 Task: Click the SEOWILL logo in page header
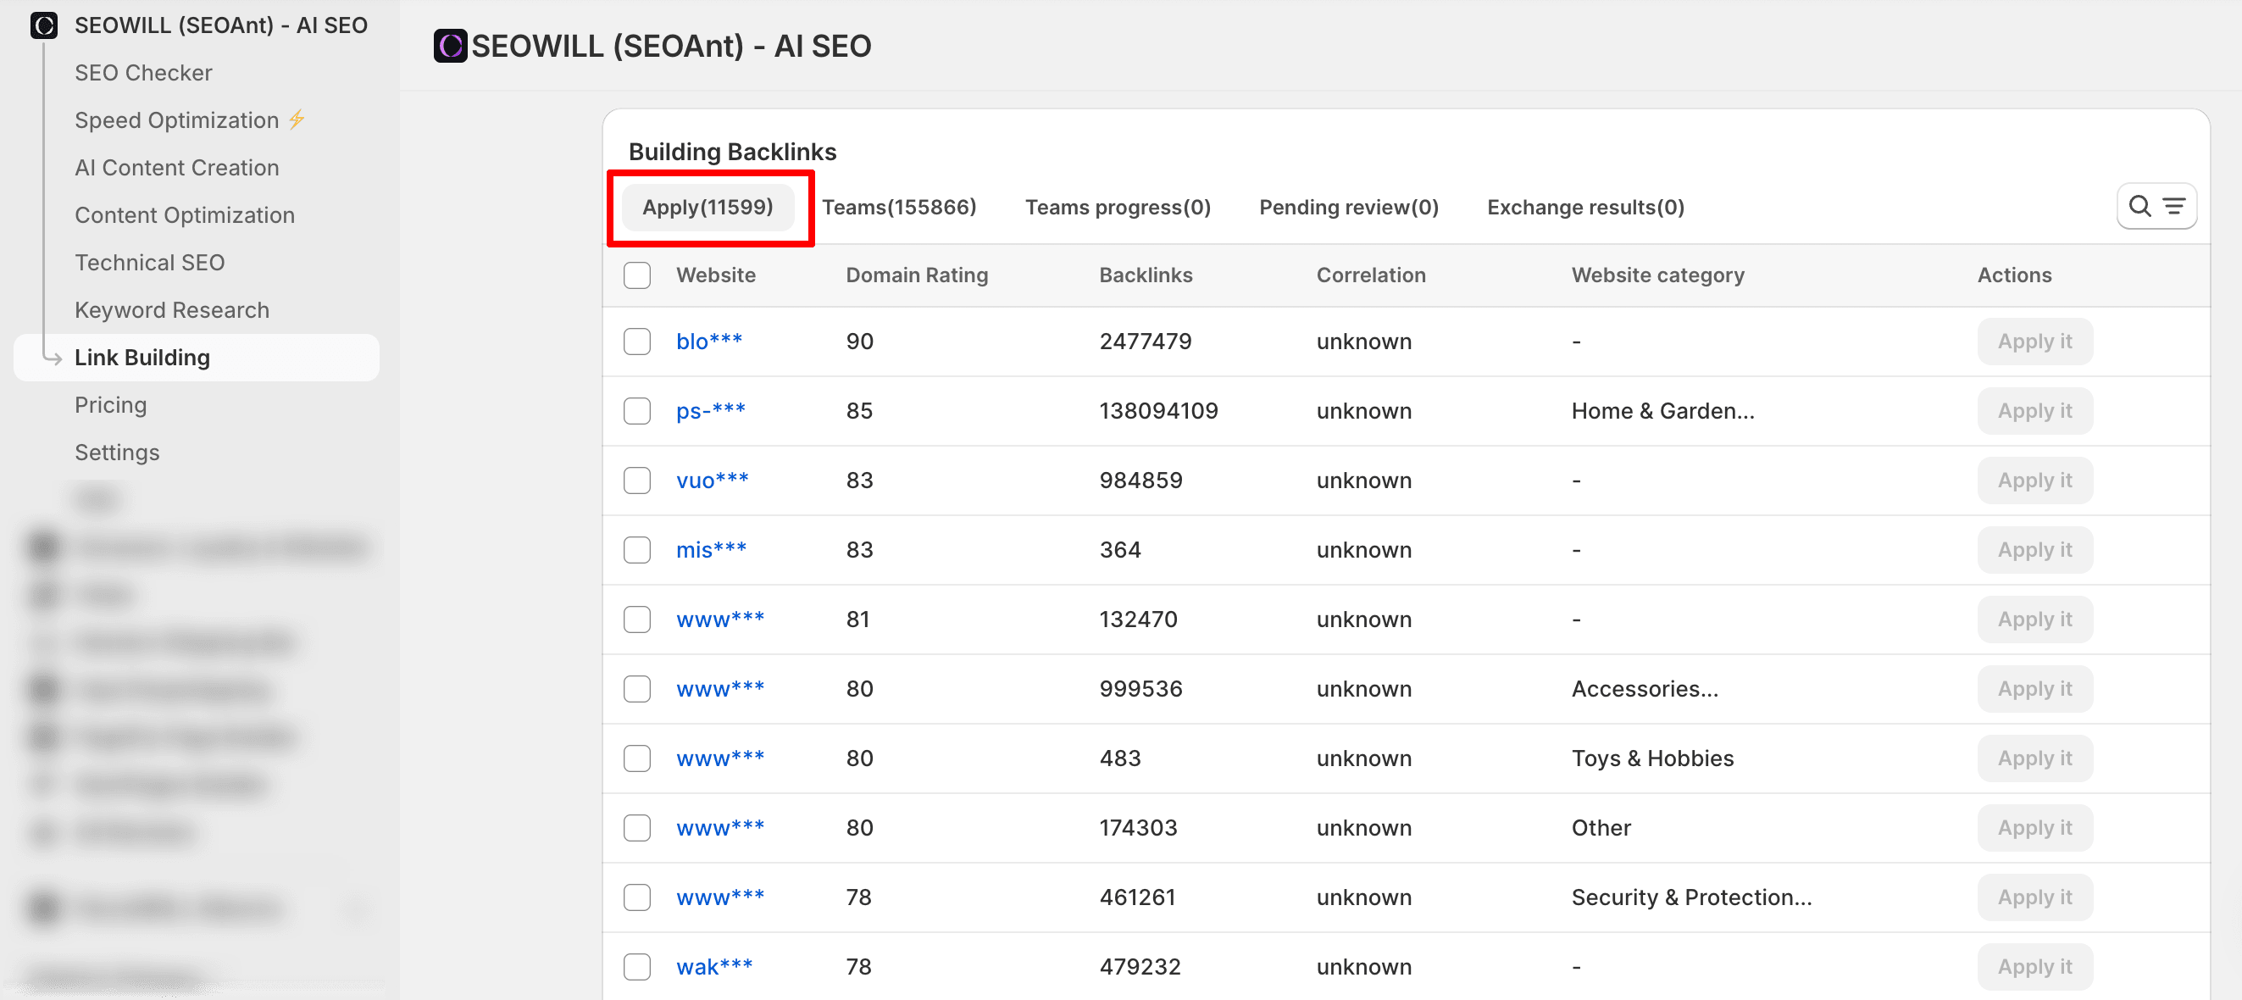[x=450, y=46]
